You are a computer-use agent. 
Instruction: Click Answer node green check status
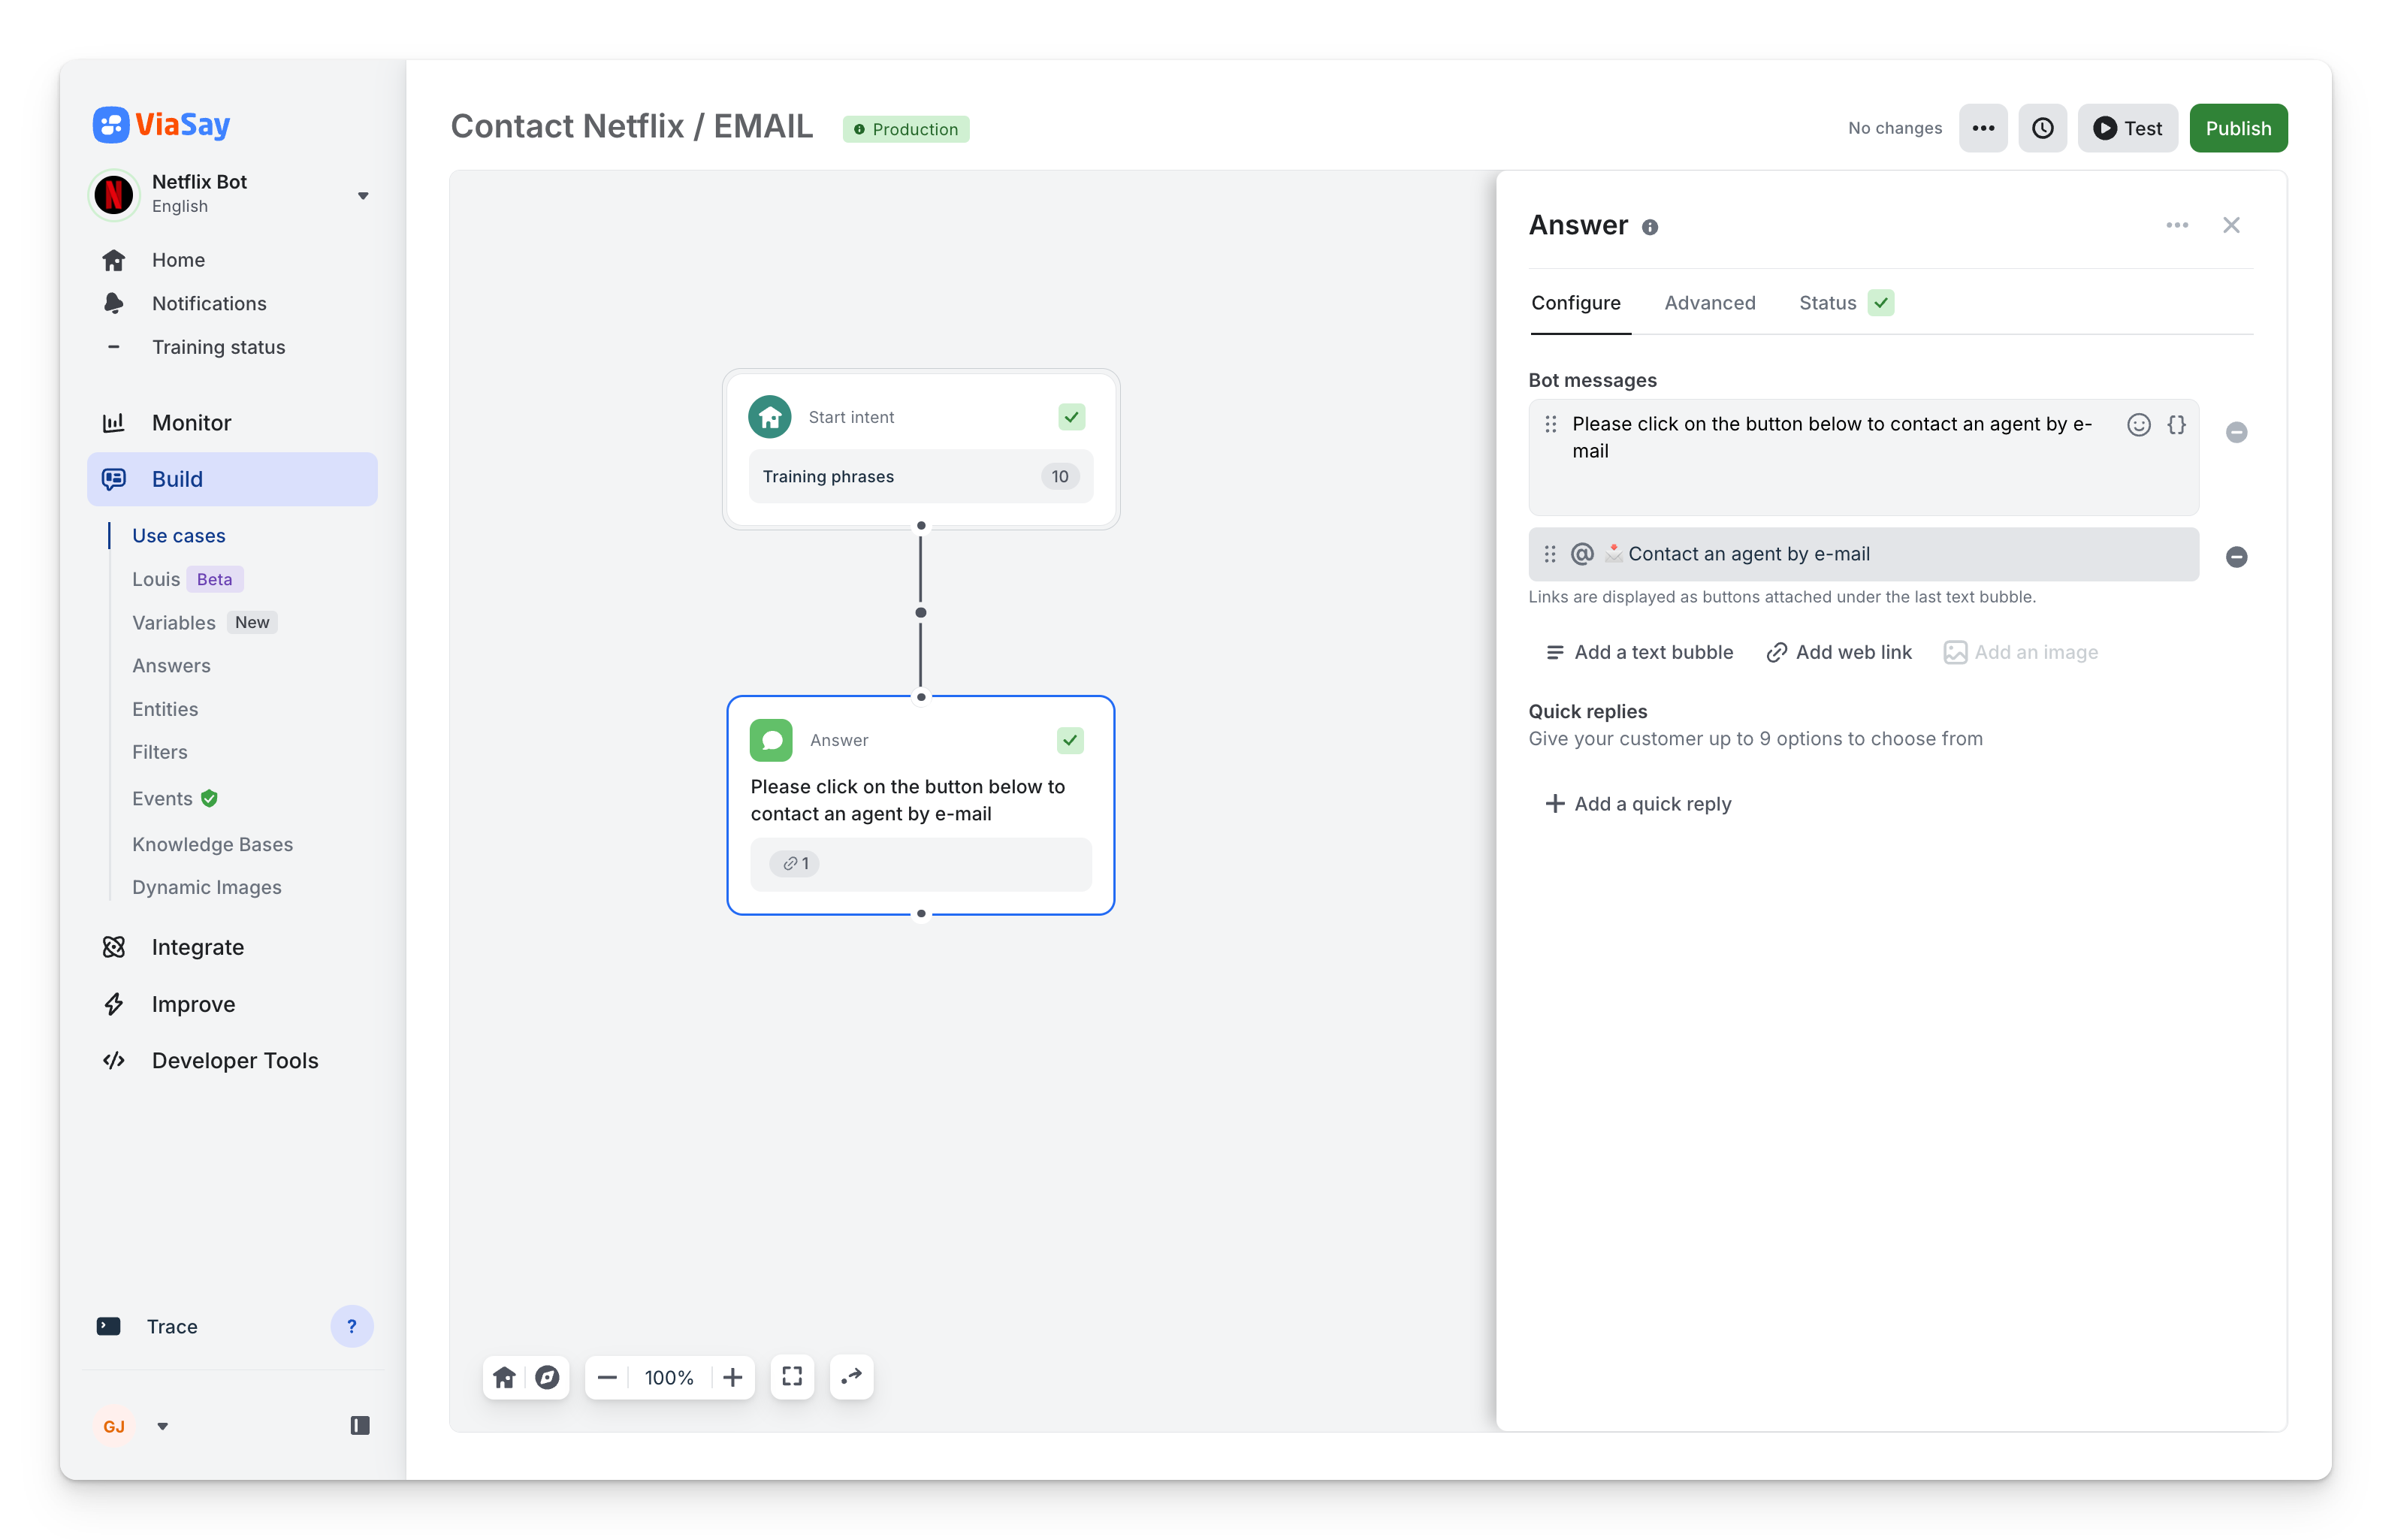(1070, 740)
